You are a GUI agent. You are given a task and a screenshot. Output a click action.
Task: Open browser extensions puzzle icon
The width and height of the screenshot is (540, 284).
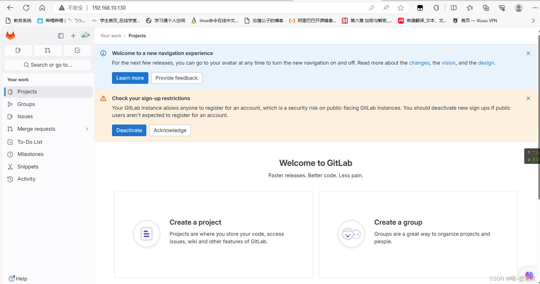click(x=436, y=8)
